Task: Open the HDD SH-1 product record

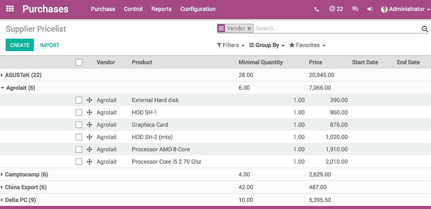Action: (144, 112)
